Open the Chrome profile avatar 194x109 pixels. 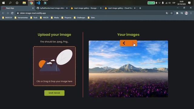click(x=186, y=13)
